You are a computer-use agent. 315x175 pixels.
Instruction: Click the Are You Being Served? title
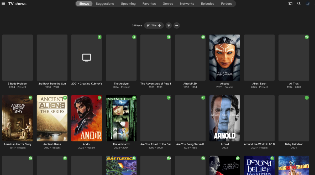point(190,144)
